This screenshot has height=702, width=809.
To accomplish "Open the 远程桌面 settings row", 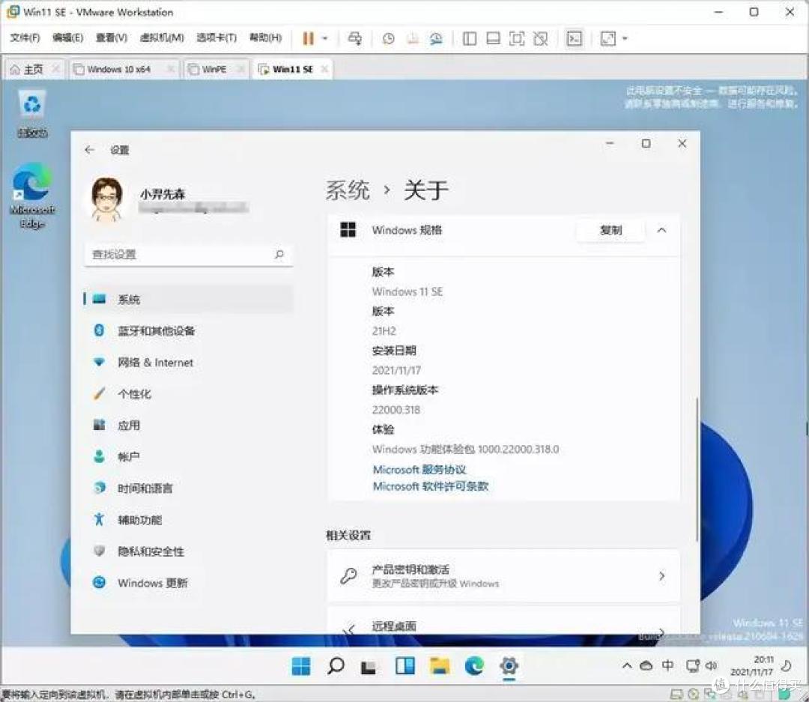I will tap(503, 621).
